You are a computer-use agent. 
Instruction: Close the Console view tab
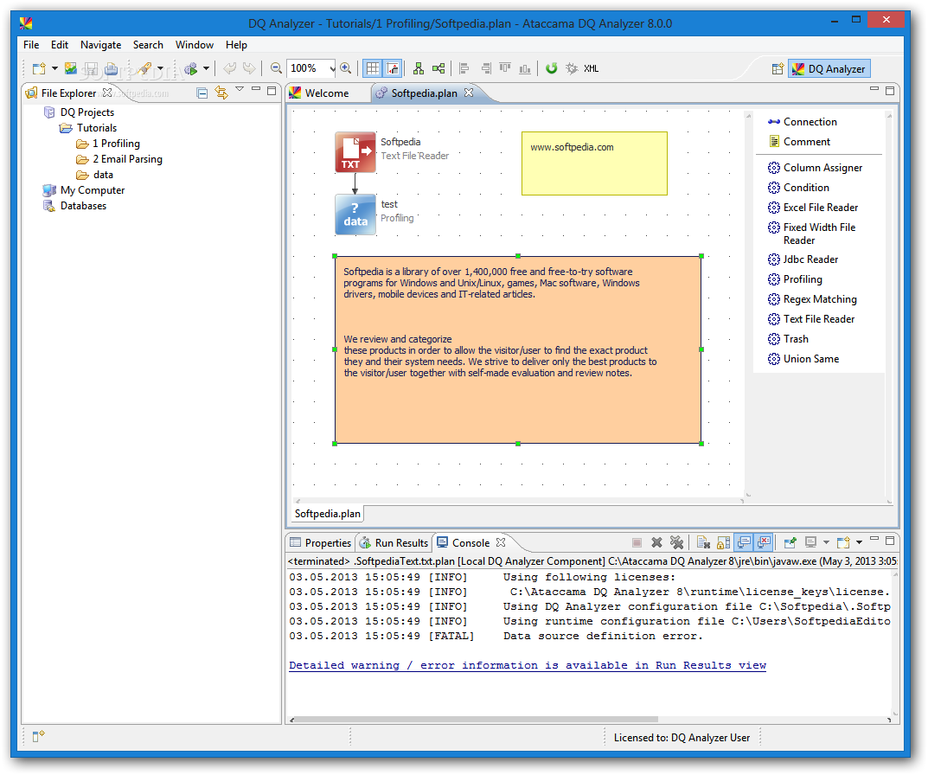point(501,542)
